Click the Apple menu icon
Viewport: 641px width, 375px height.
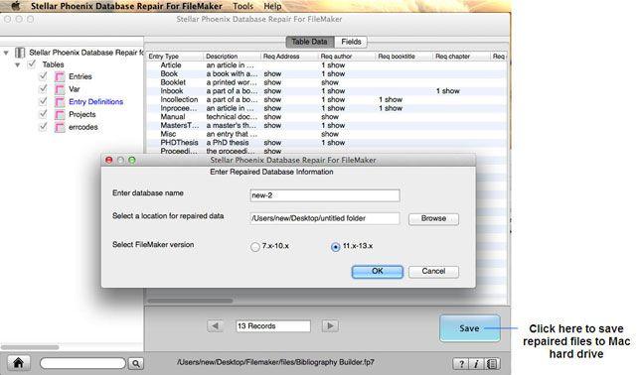(x=15, y=5)
